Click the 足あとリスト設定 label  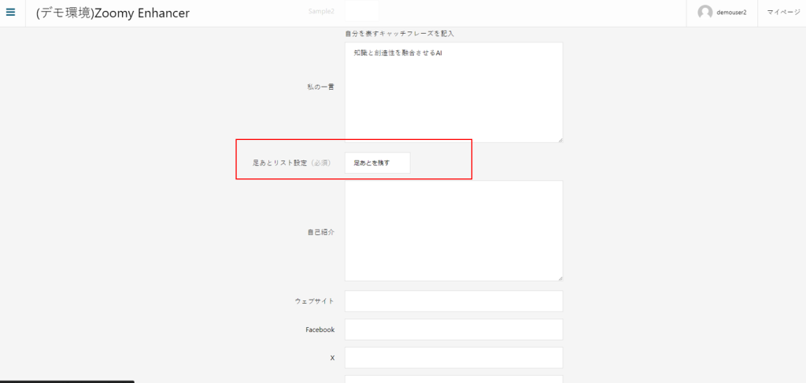290,163
